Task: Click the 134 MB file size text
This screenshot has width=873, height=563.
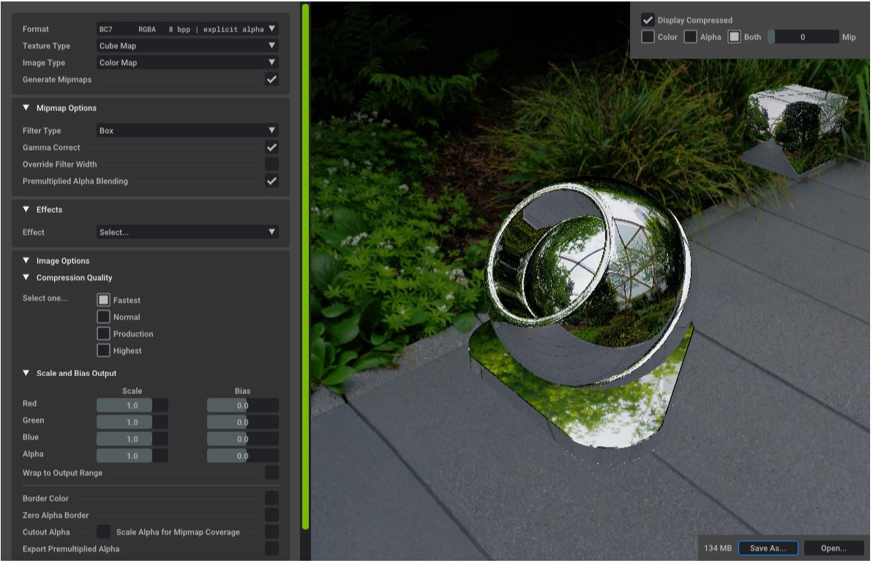Action: point(718,548)
